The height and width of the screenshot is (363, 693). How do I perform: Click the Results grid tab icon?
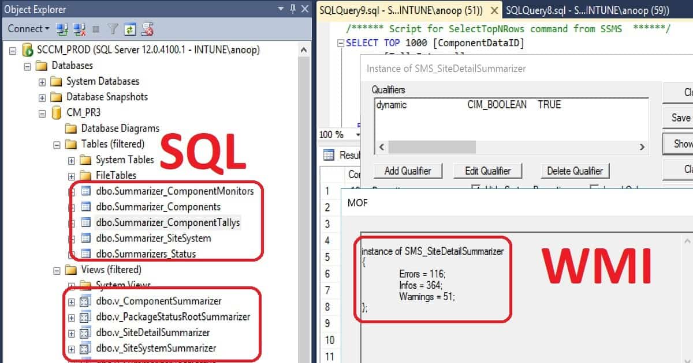pos(329,154)
